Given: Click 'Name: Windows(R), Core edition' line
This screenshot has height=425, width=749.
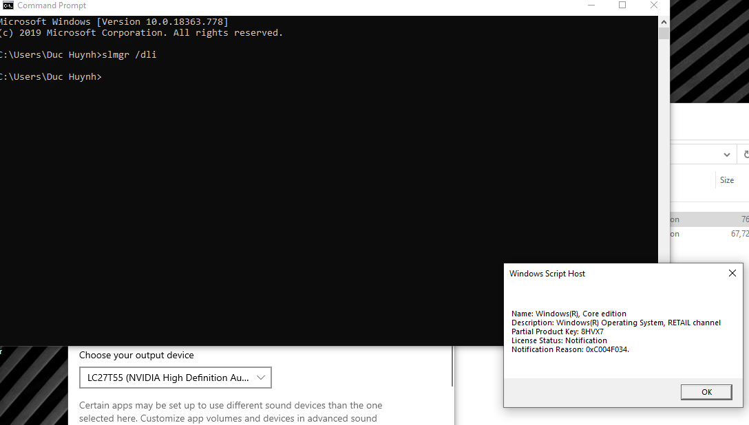Looking at the screenshot, I should (569, 314).
